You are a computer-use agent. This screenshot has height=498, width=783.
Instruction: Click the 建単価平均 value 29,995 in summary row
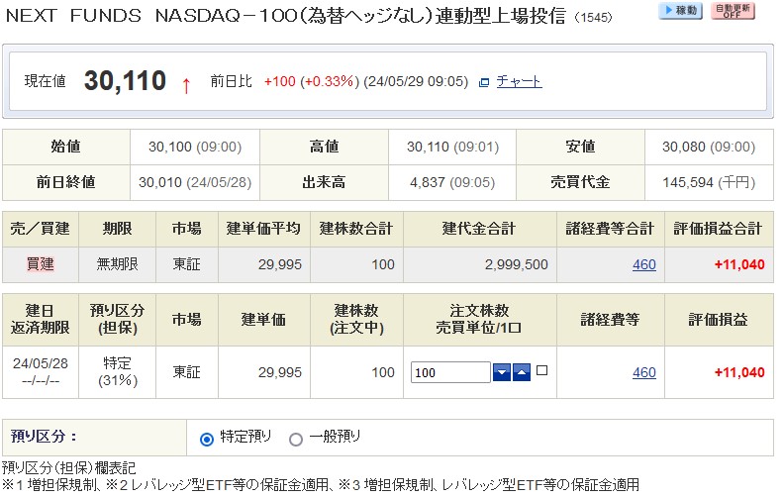click(279, 264)
